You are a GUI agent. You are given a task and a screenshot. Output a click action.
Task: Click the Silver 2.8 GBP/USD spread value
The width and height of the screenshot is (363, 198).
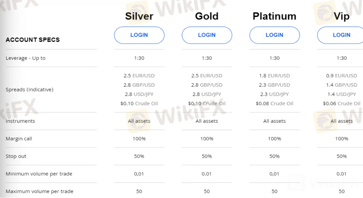click(139, 85)
